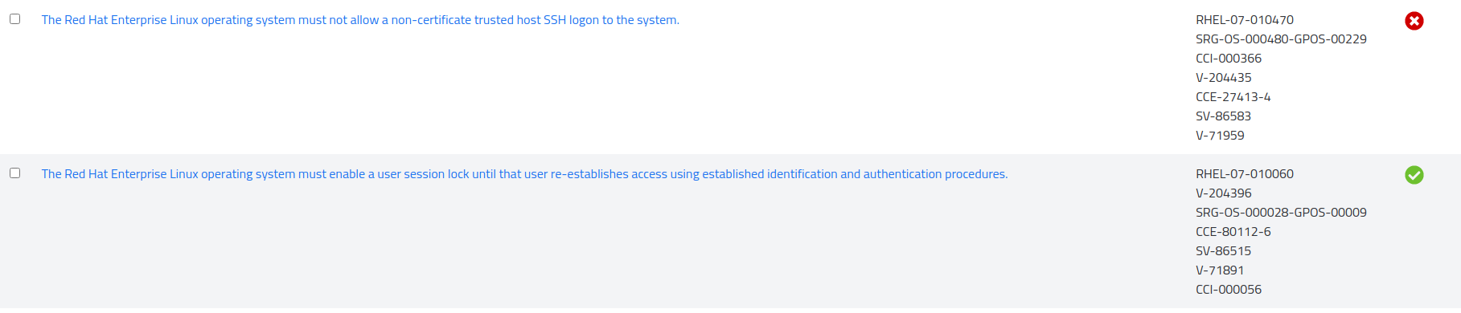
Task: Open the non-certificate trusted host SSH logon rule
Action: click(x=360, y=20)
